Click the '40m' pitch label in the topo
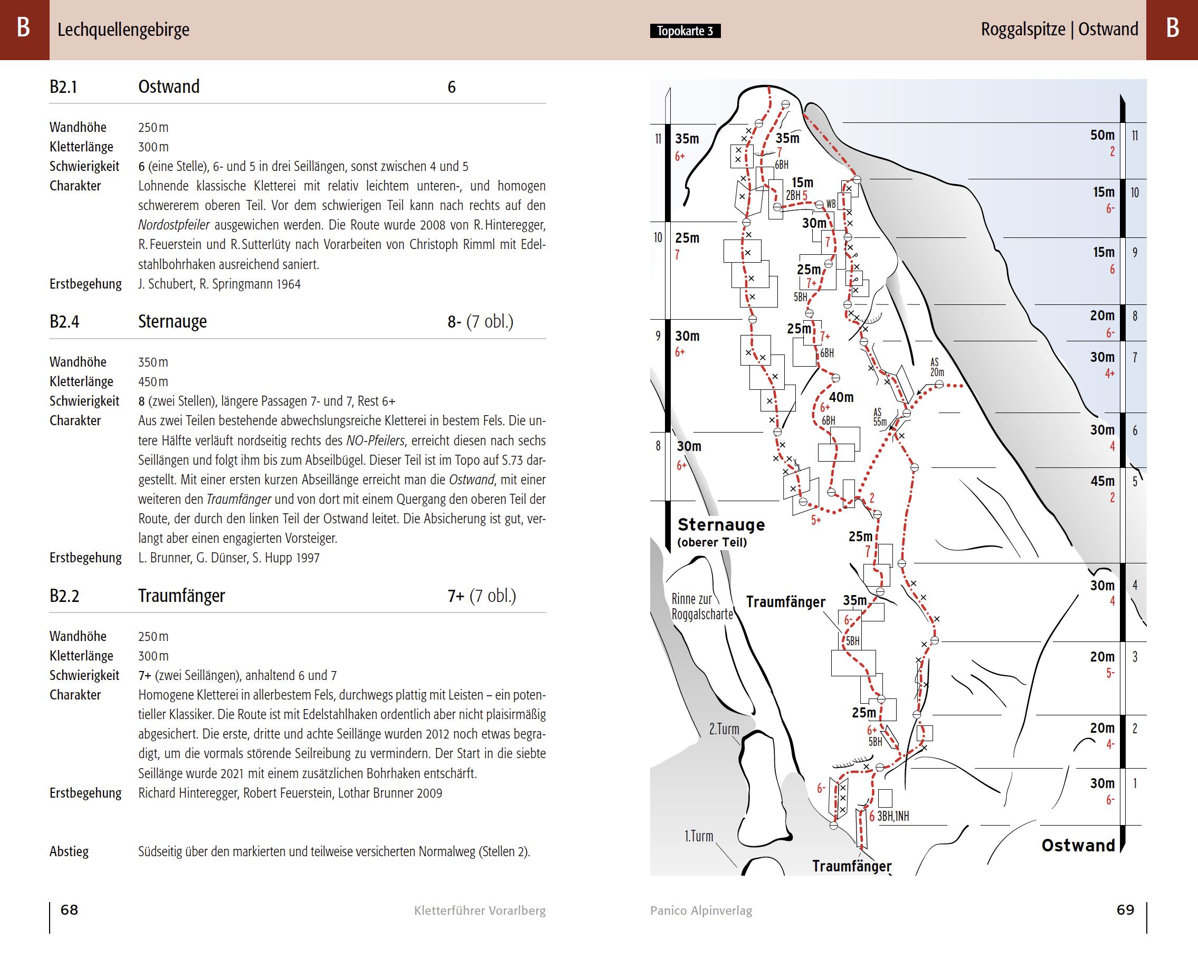The width and height of the screenshot is (1198, 958). click(x=841, y=397)
